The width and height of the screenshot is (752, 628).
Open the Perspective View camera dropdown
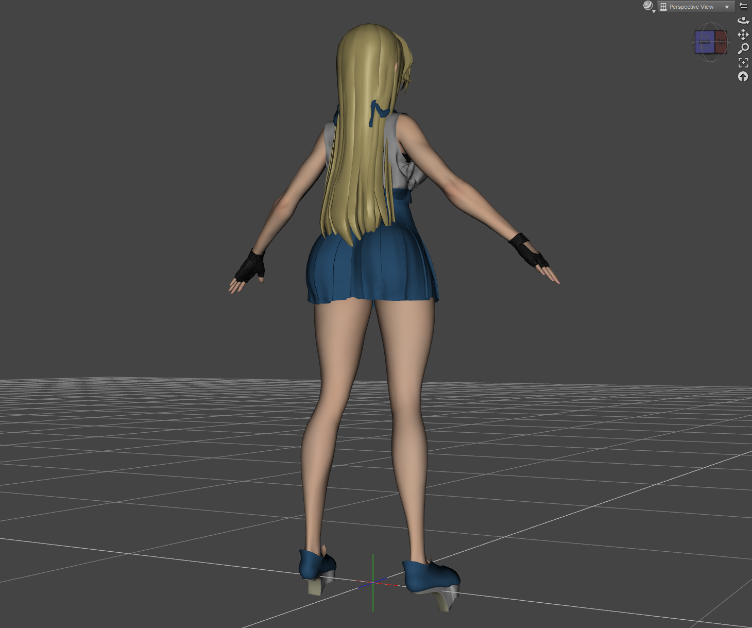click(695, 7)
